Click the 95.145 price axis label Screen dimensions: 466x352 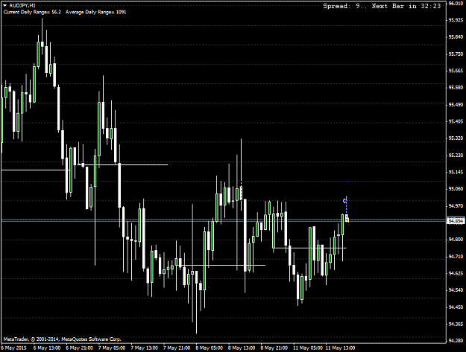coord(456,172)
